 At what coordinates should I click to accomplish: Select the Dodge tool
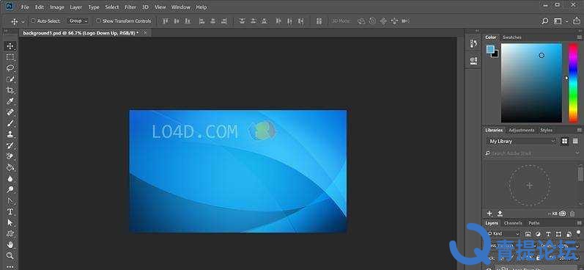click(10, 189)
